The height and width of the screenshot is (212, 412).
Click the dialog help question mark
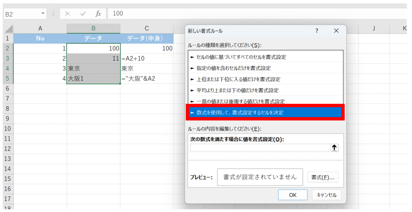coord(317,31)
